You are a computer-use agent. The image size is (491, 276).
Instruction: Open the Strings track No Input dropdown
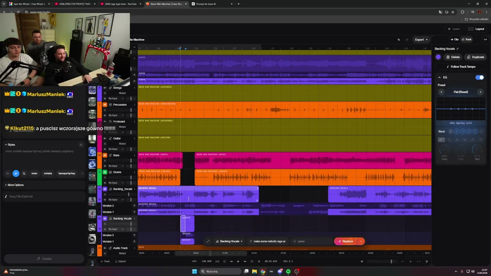coord(116,99)
